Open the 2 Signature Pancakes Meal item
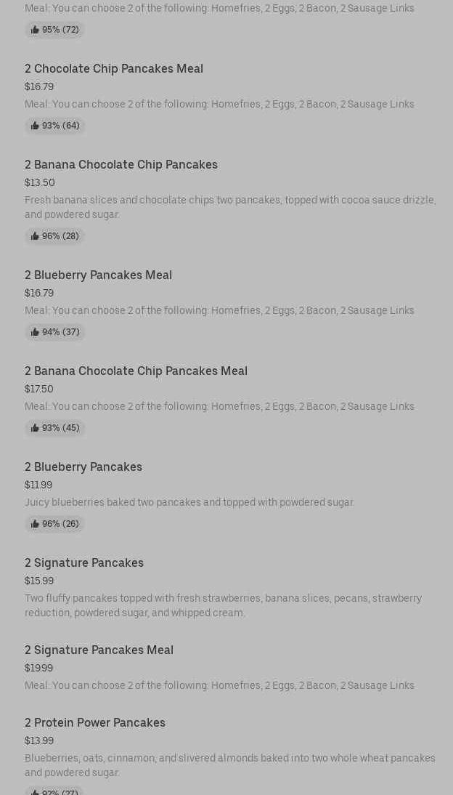453x795 pixels. coord(99,650)
